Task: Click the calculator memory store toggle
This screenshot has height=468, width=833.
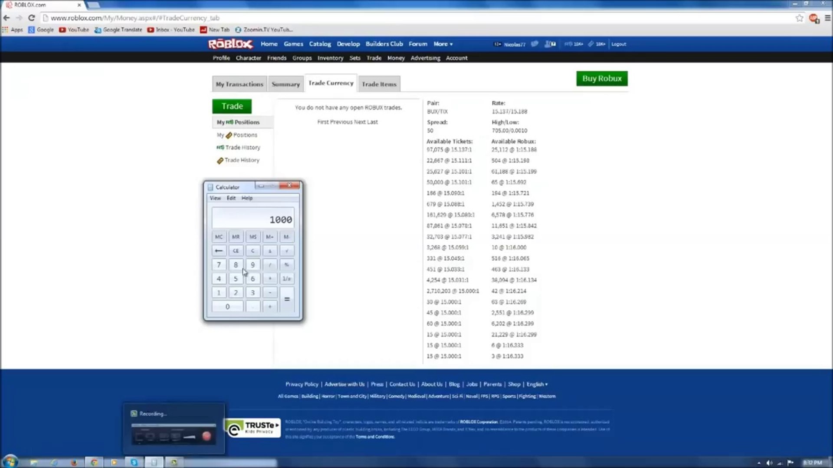Action: tap(253, 237)
